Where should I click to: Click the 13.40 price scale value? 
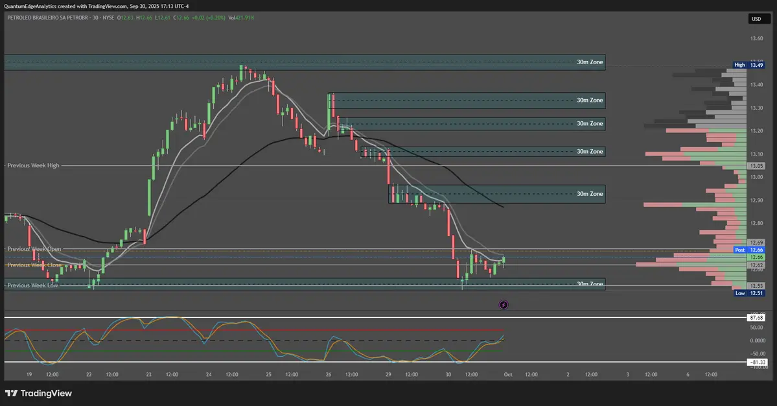[756, 85]
